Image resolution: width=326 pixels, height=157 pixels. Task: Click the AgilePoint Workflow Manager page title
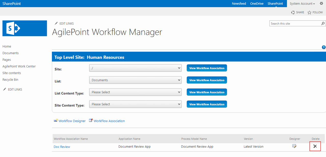click(107, 32)
